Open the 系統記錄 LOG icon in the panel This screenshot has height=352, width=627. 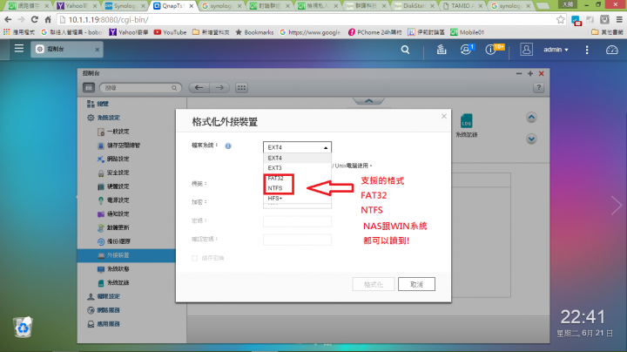coord(466,125)
